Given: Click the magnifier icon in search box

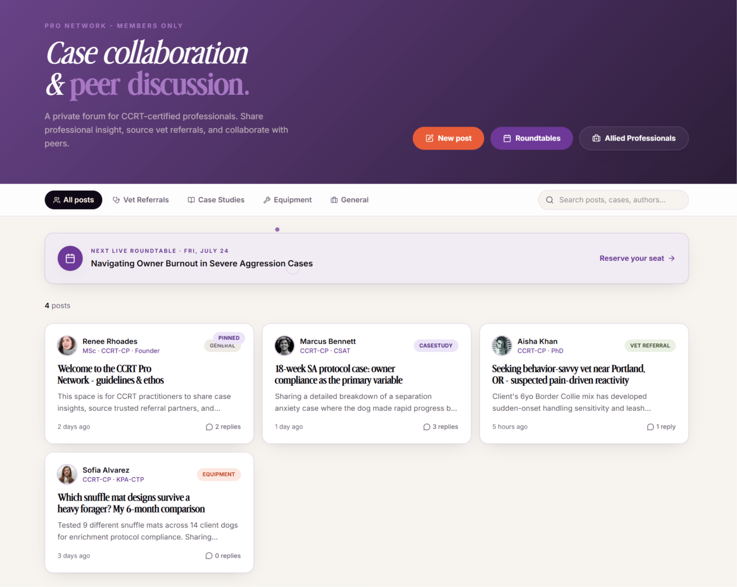Looking at the screenshot, I should (550, 200).
